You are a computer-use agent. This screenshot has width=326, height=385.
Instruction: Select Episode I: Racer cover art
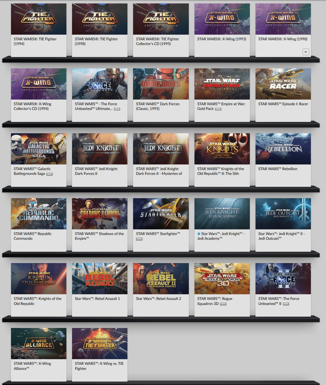[x=283, y=84]
